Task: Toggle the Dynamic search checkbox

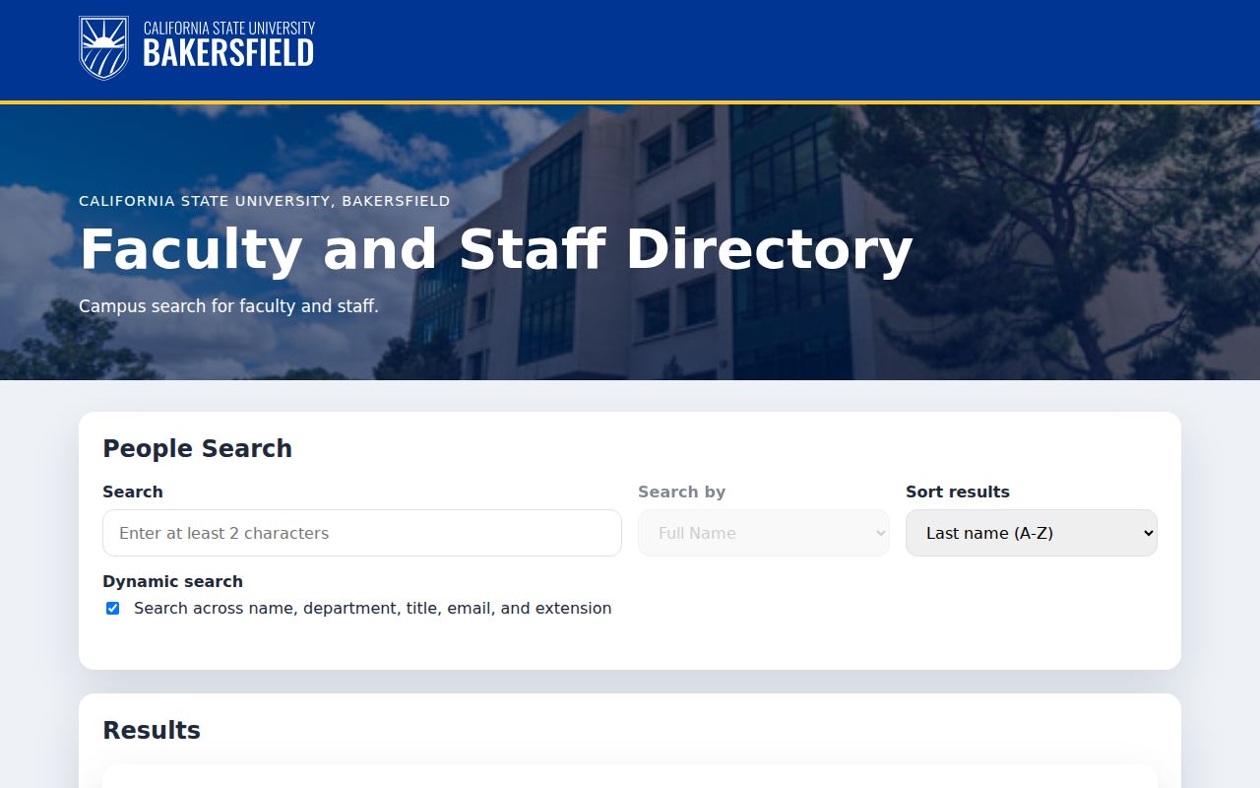Action: (x=112, y=609)
